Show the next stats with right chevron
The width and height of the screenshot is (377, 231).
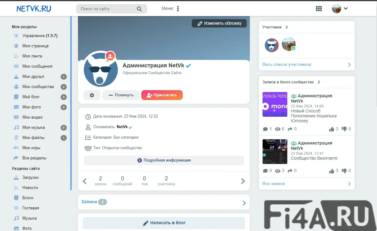tap(243, 181)
